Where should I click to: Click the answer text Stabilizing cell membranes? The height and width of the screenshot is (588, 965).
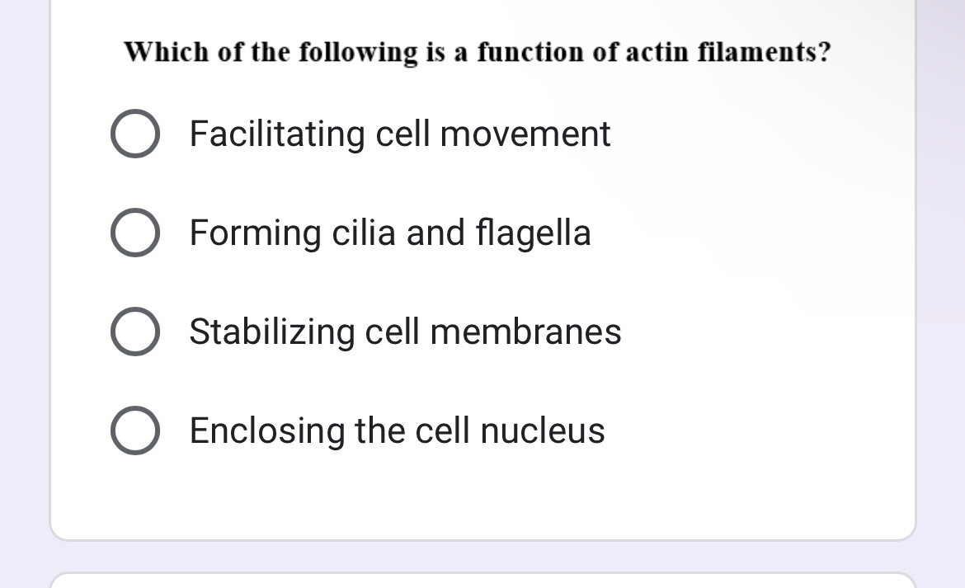tap(405, 332)
